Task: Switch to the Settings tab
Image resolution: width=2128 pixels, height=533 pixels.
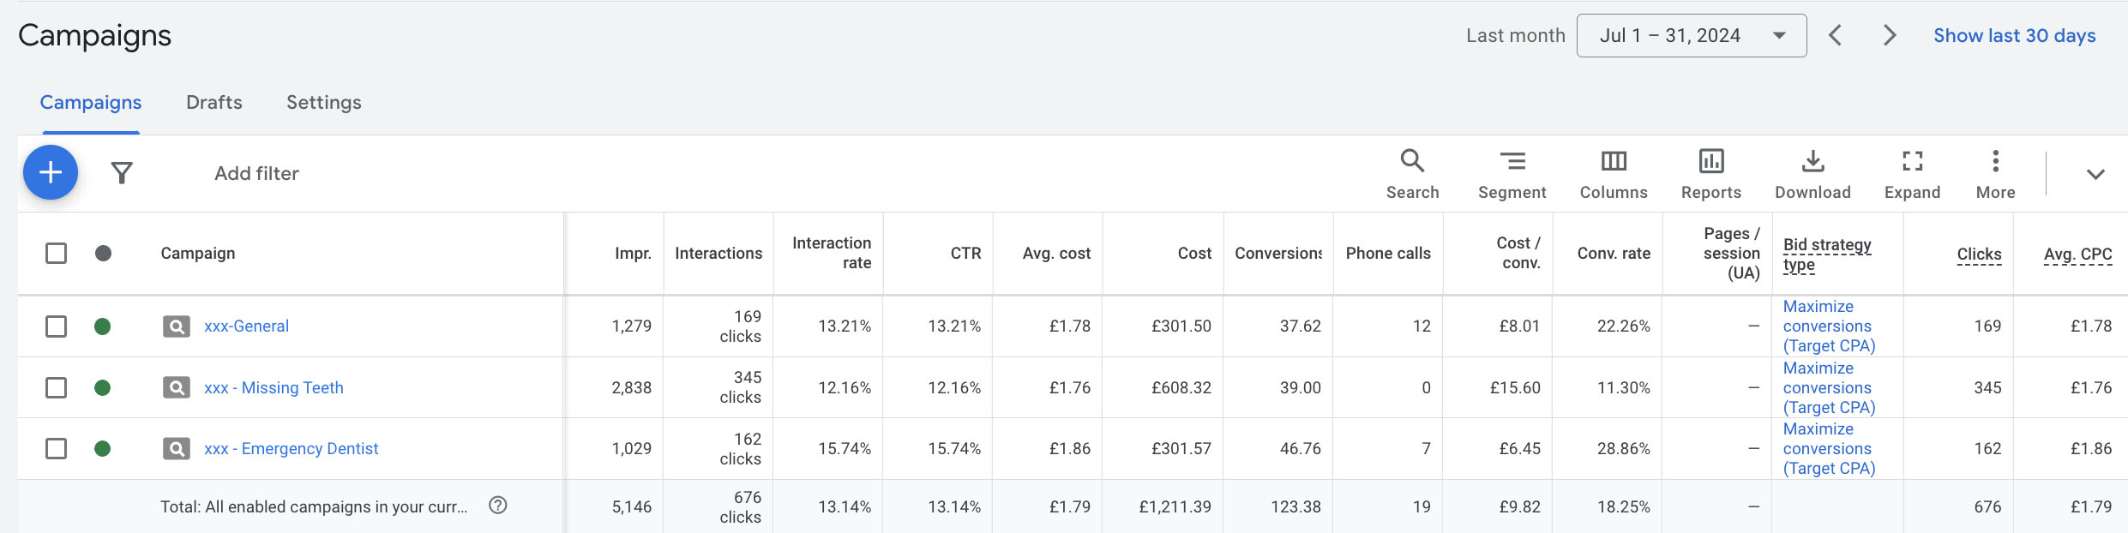Action: pyautogui.click(x=323, y=103)
